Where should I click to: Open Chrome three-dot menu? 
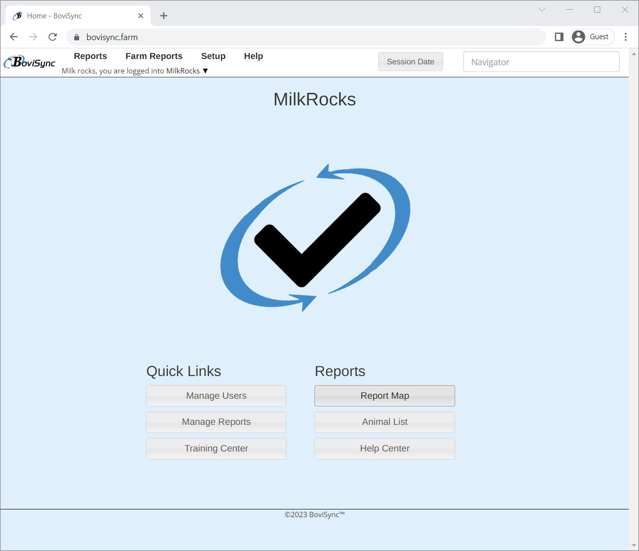tap(625, 37)
